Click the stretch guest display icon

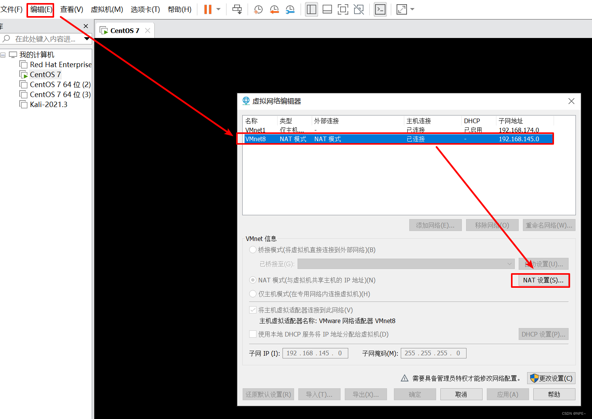coord(402,9)
